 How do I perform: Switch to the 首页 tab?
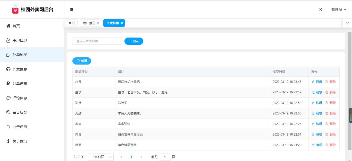click(71, 23)
